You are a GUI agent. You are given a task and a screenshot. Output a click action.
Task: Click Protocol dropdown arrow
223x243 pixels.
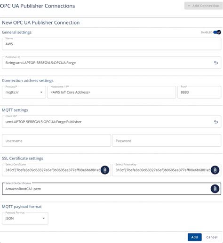click(x=41, y=92)
